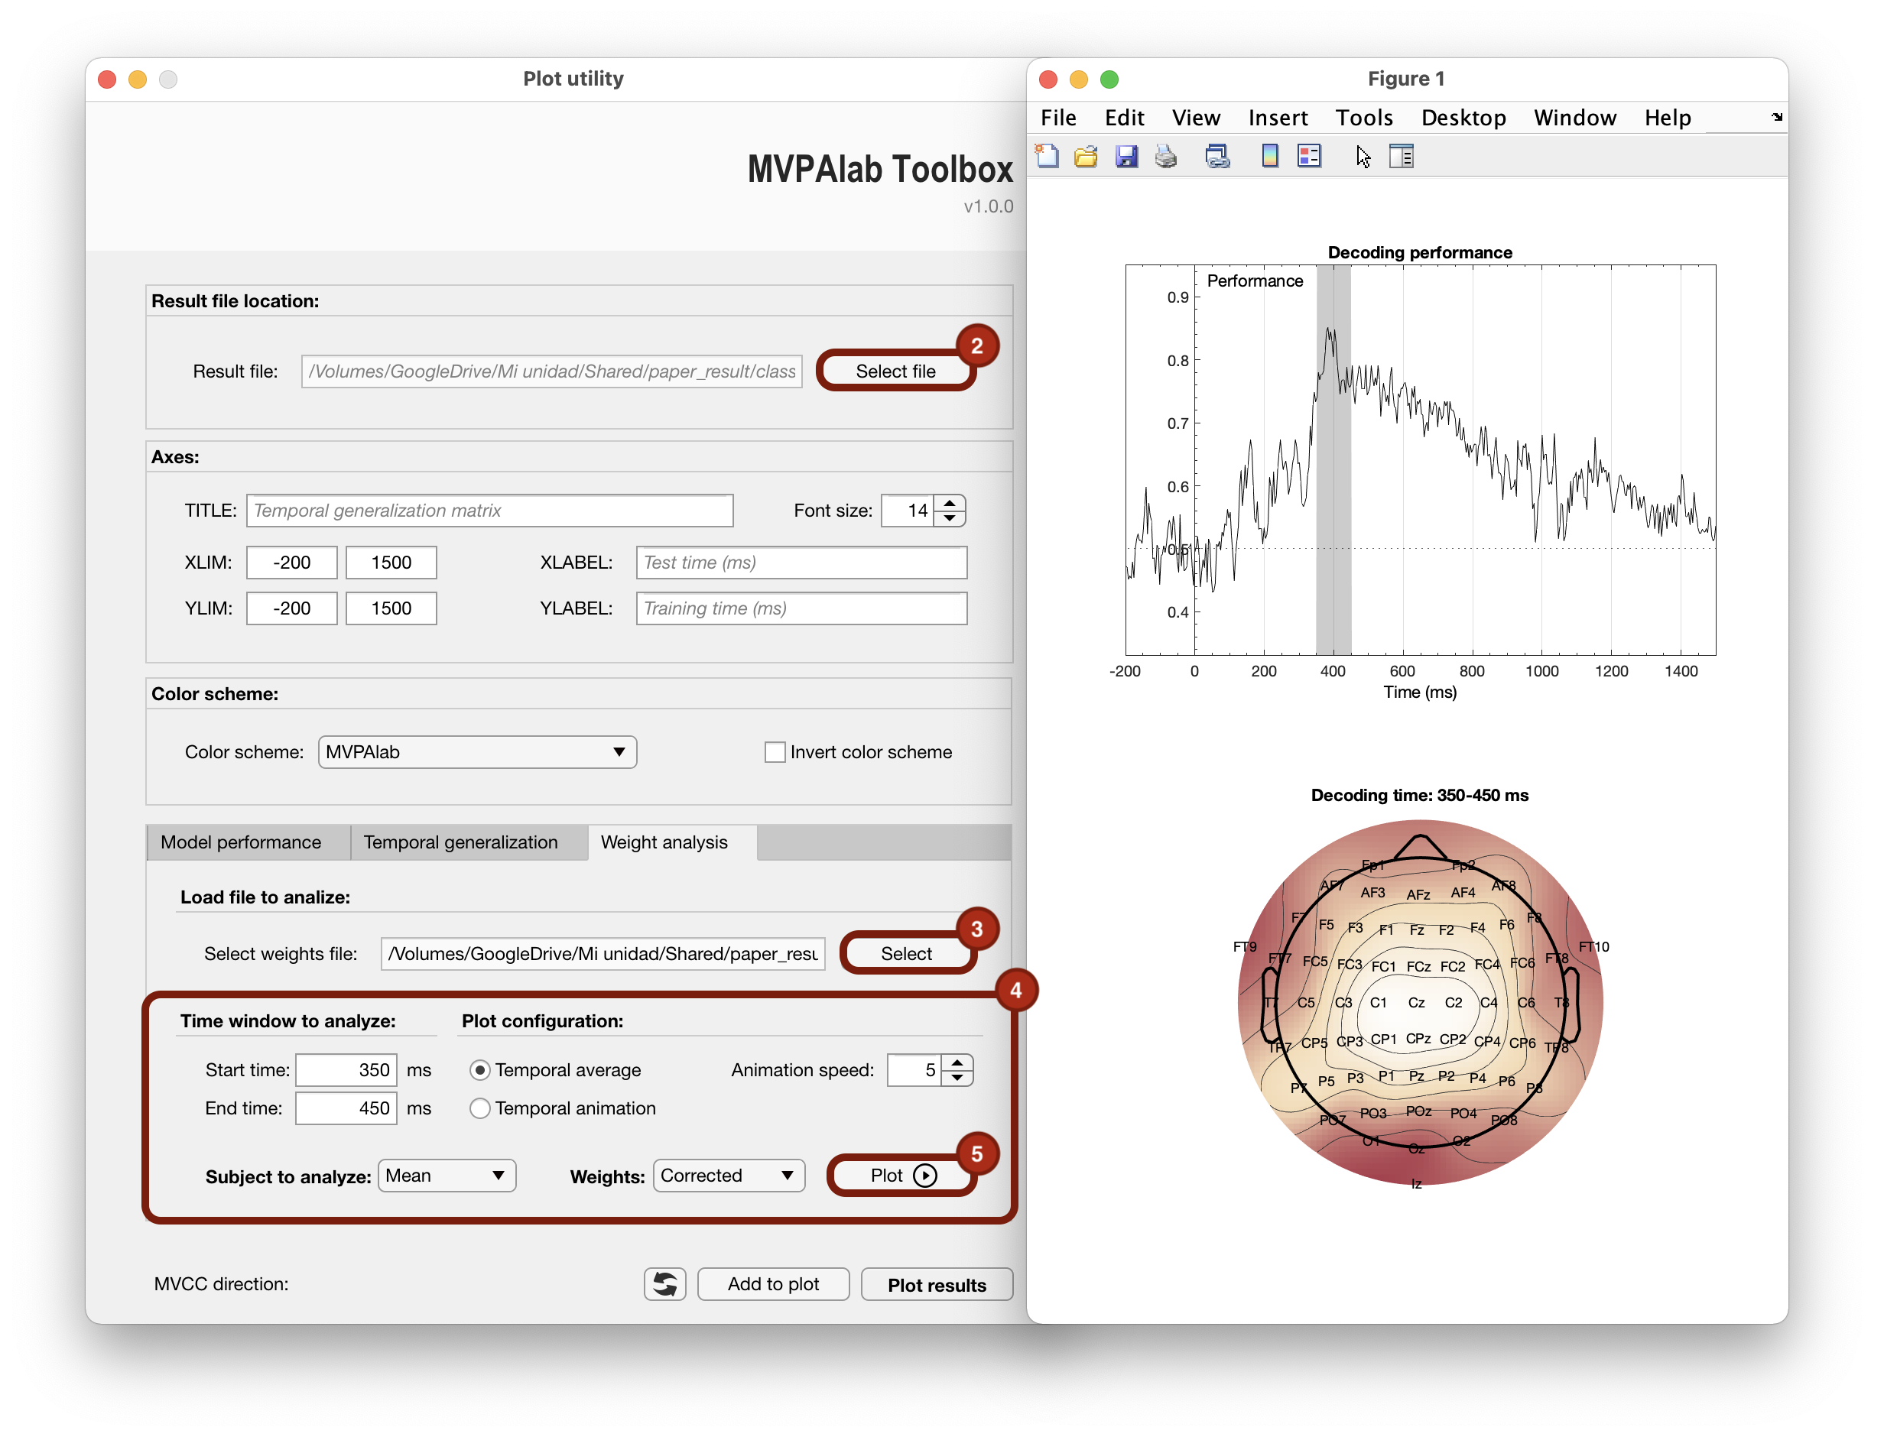
Task: Click the Print Figure icon
Action: [x=1165, y=156]
